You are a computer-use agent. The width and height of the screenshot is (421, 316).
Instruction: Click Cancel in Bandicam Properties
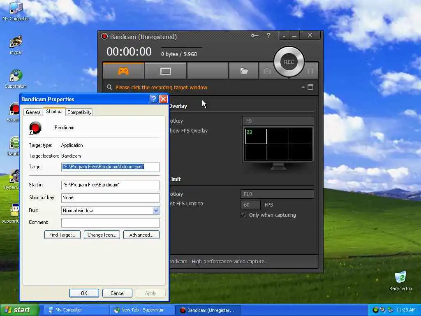coord(117,293)
